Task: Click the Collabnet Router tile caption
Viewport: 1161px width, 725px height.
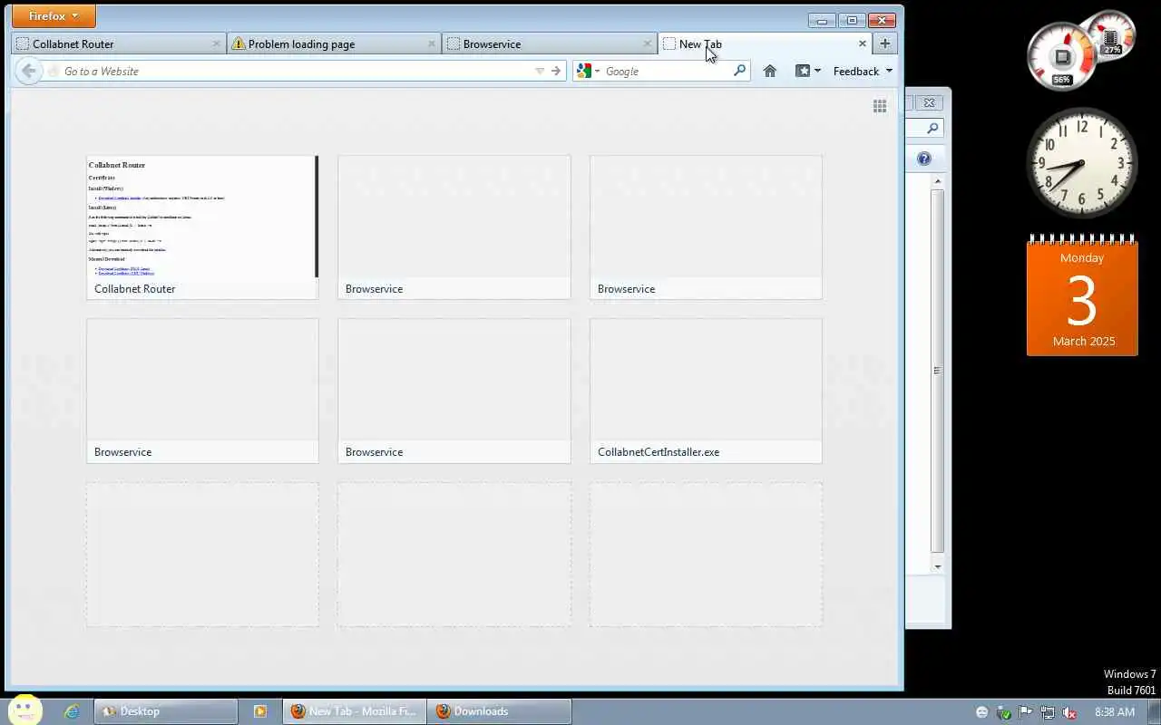Action: (135, 289)
